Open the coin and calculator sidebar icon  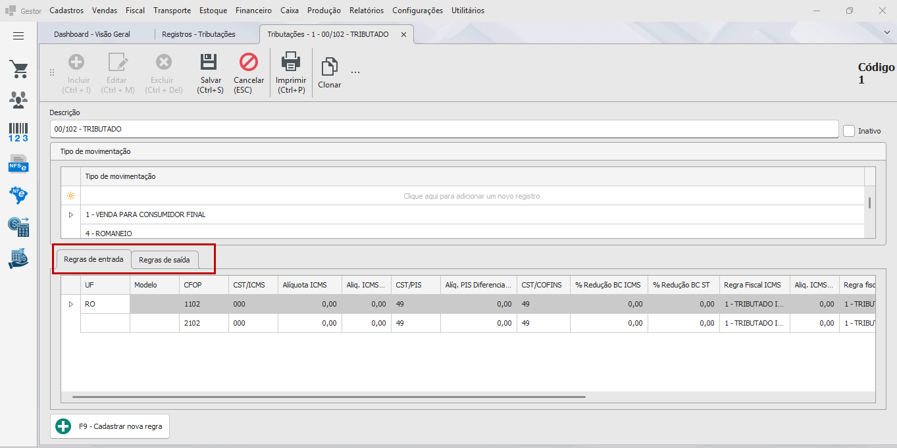click(x=18, y=227)
